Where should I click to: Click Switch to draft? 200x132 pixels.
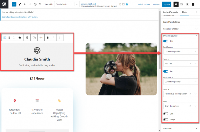tap(144, 4)
